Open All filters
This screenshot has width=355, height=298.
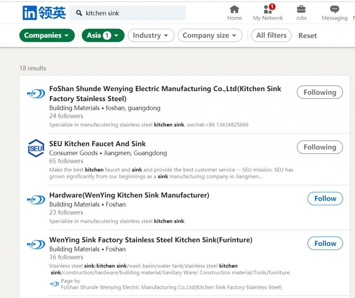point(271,35)
